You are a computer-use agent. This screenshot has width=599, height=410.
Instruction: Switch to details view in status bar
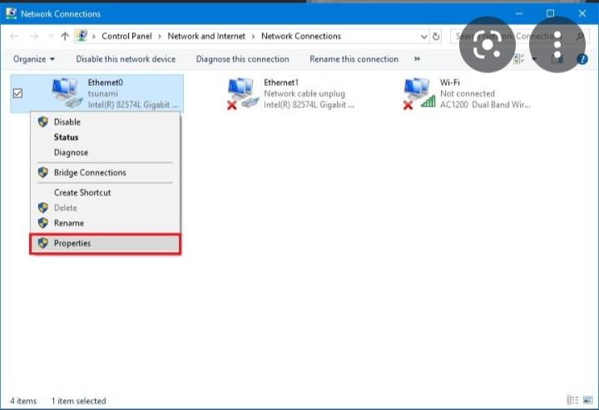click(x=572, y=400)
